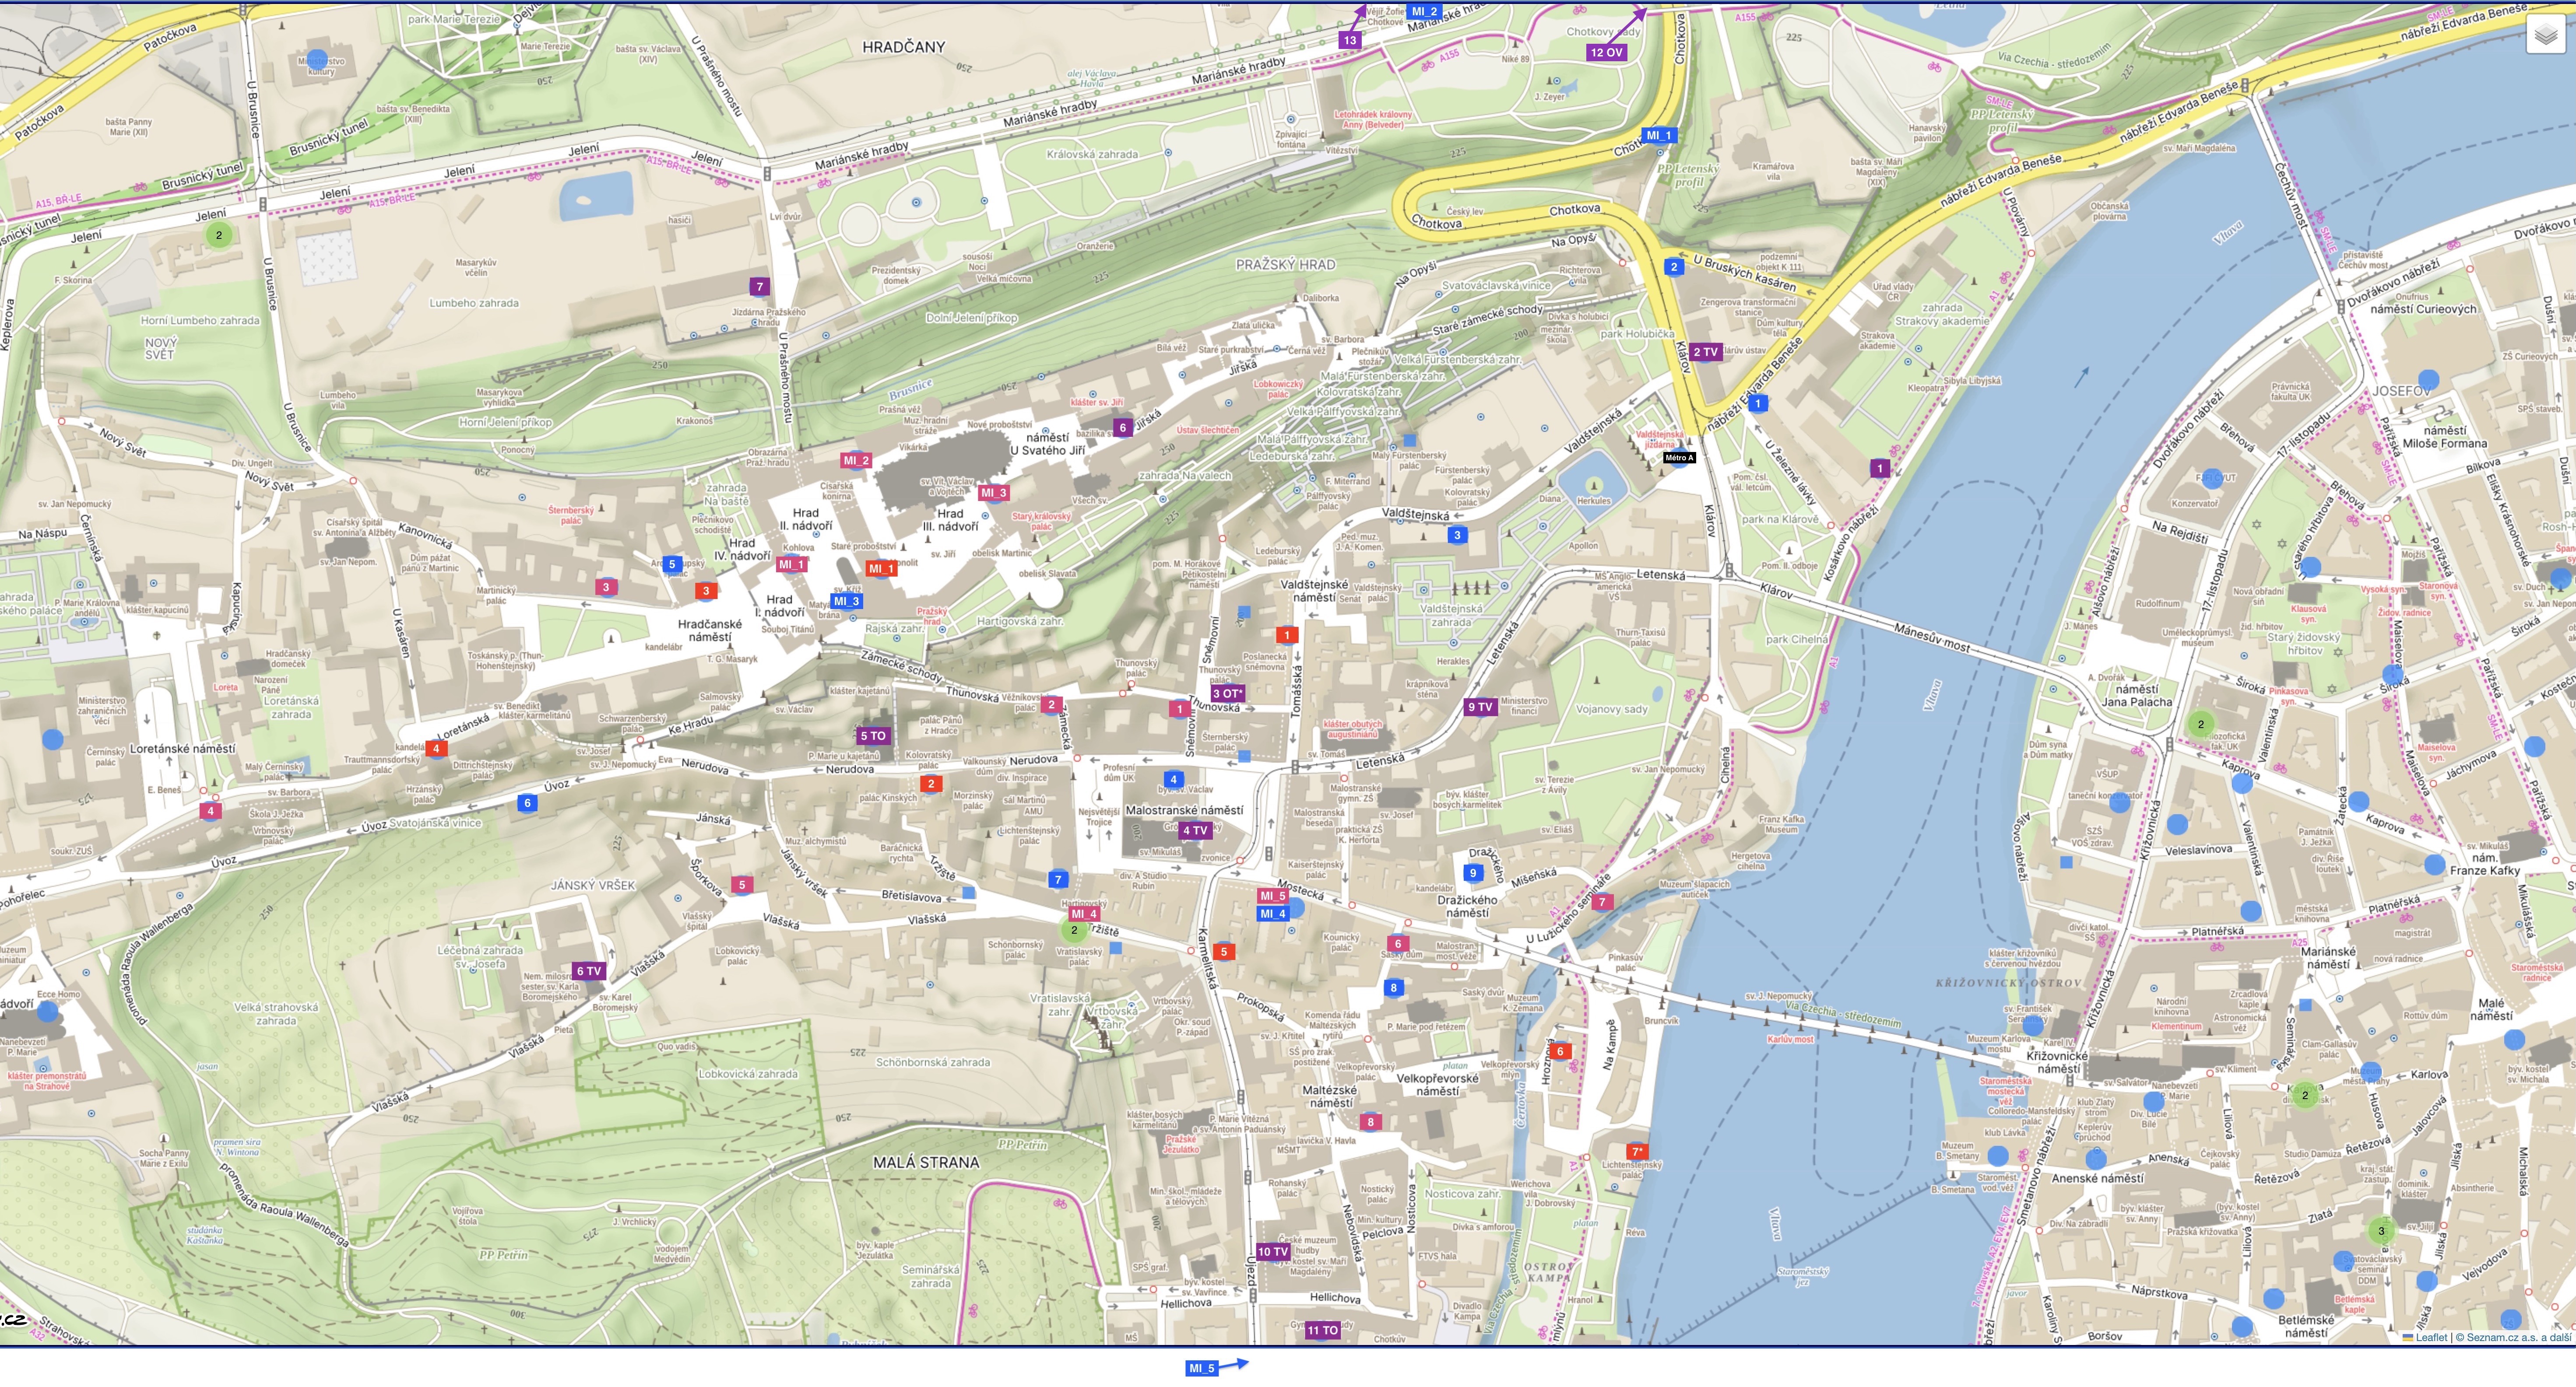This screenshot has width=2576, height=1387.
Task: Click blue marker 4 at Malostranské náměstí
Action: pyautogui.click(x=1173, y=779)
